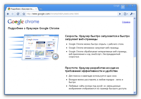The width and height of the screenshot is (141, 99).
Task: Click bullet about 'код JavaScript с беспрецедентной скоростью'
Action: coord(98,54)
